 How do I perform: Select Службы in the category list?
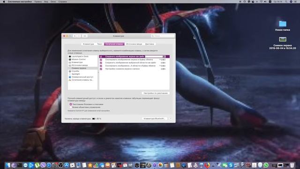coord(82,71)
